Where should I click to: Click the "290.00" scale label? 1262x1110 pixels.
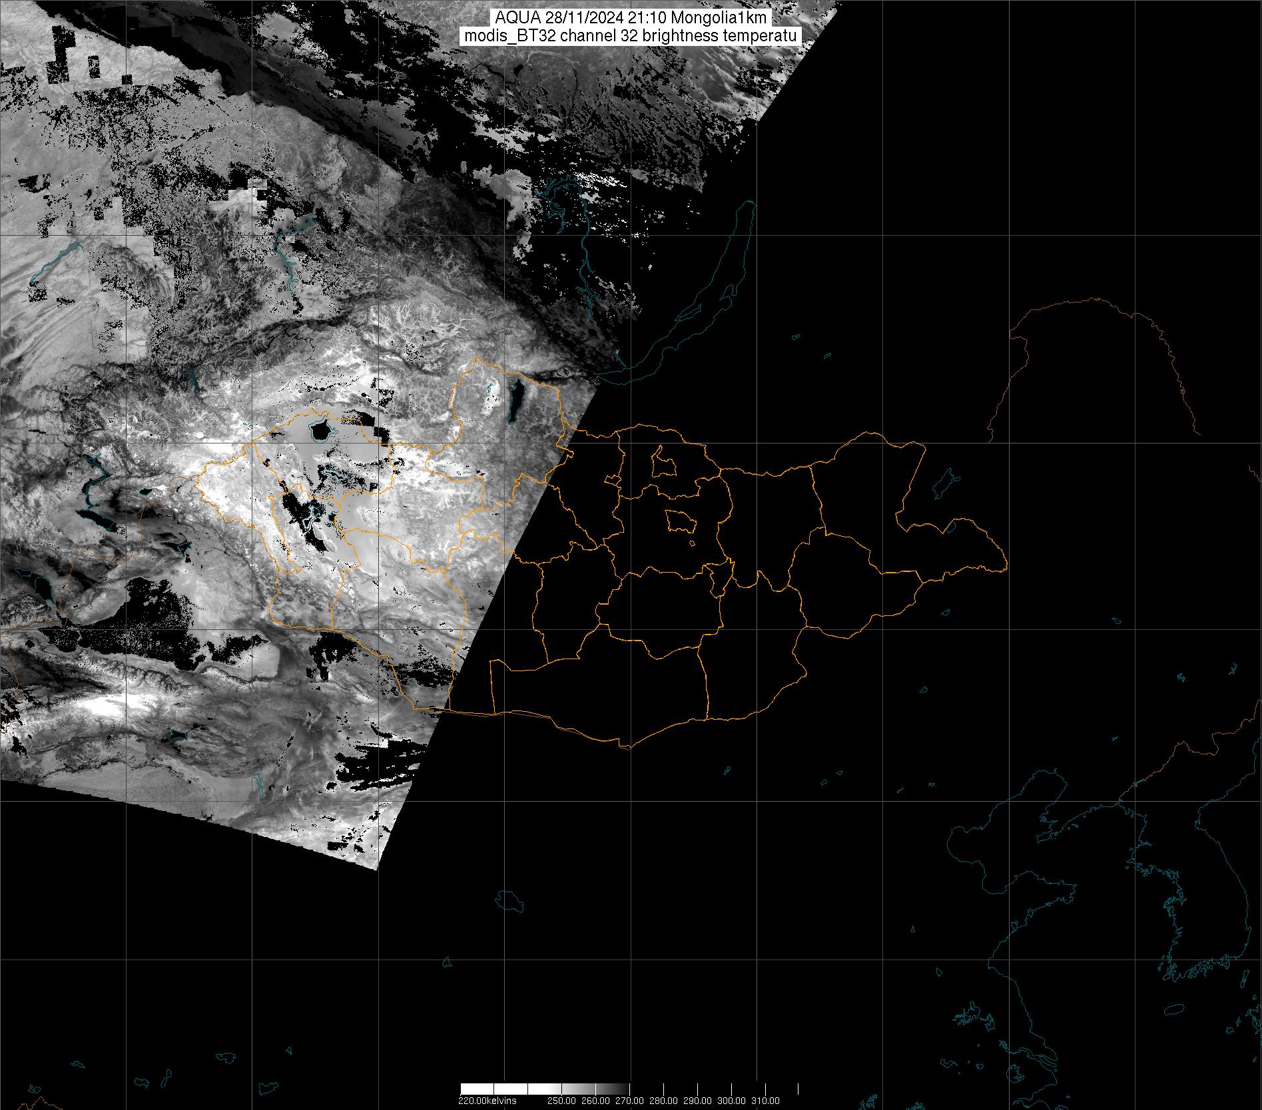tap(697, 1101)
